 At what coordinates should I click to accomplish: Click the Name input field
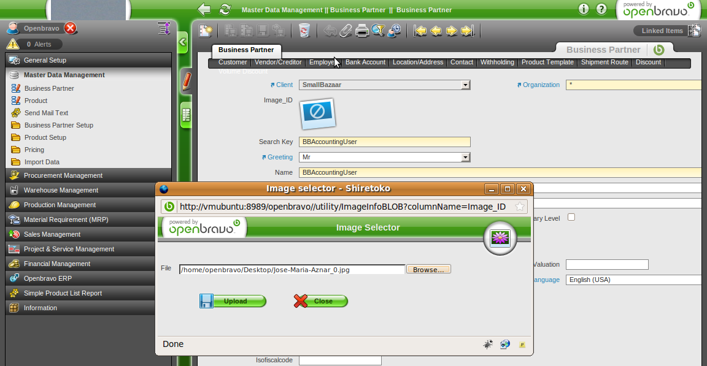click(500, 172)
